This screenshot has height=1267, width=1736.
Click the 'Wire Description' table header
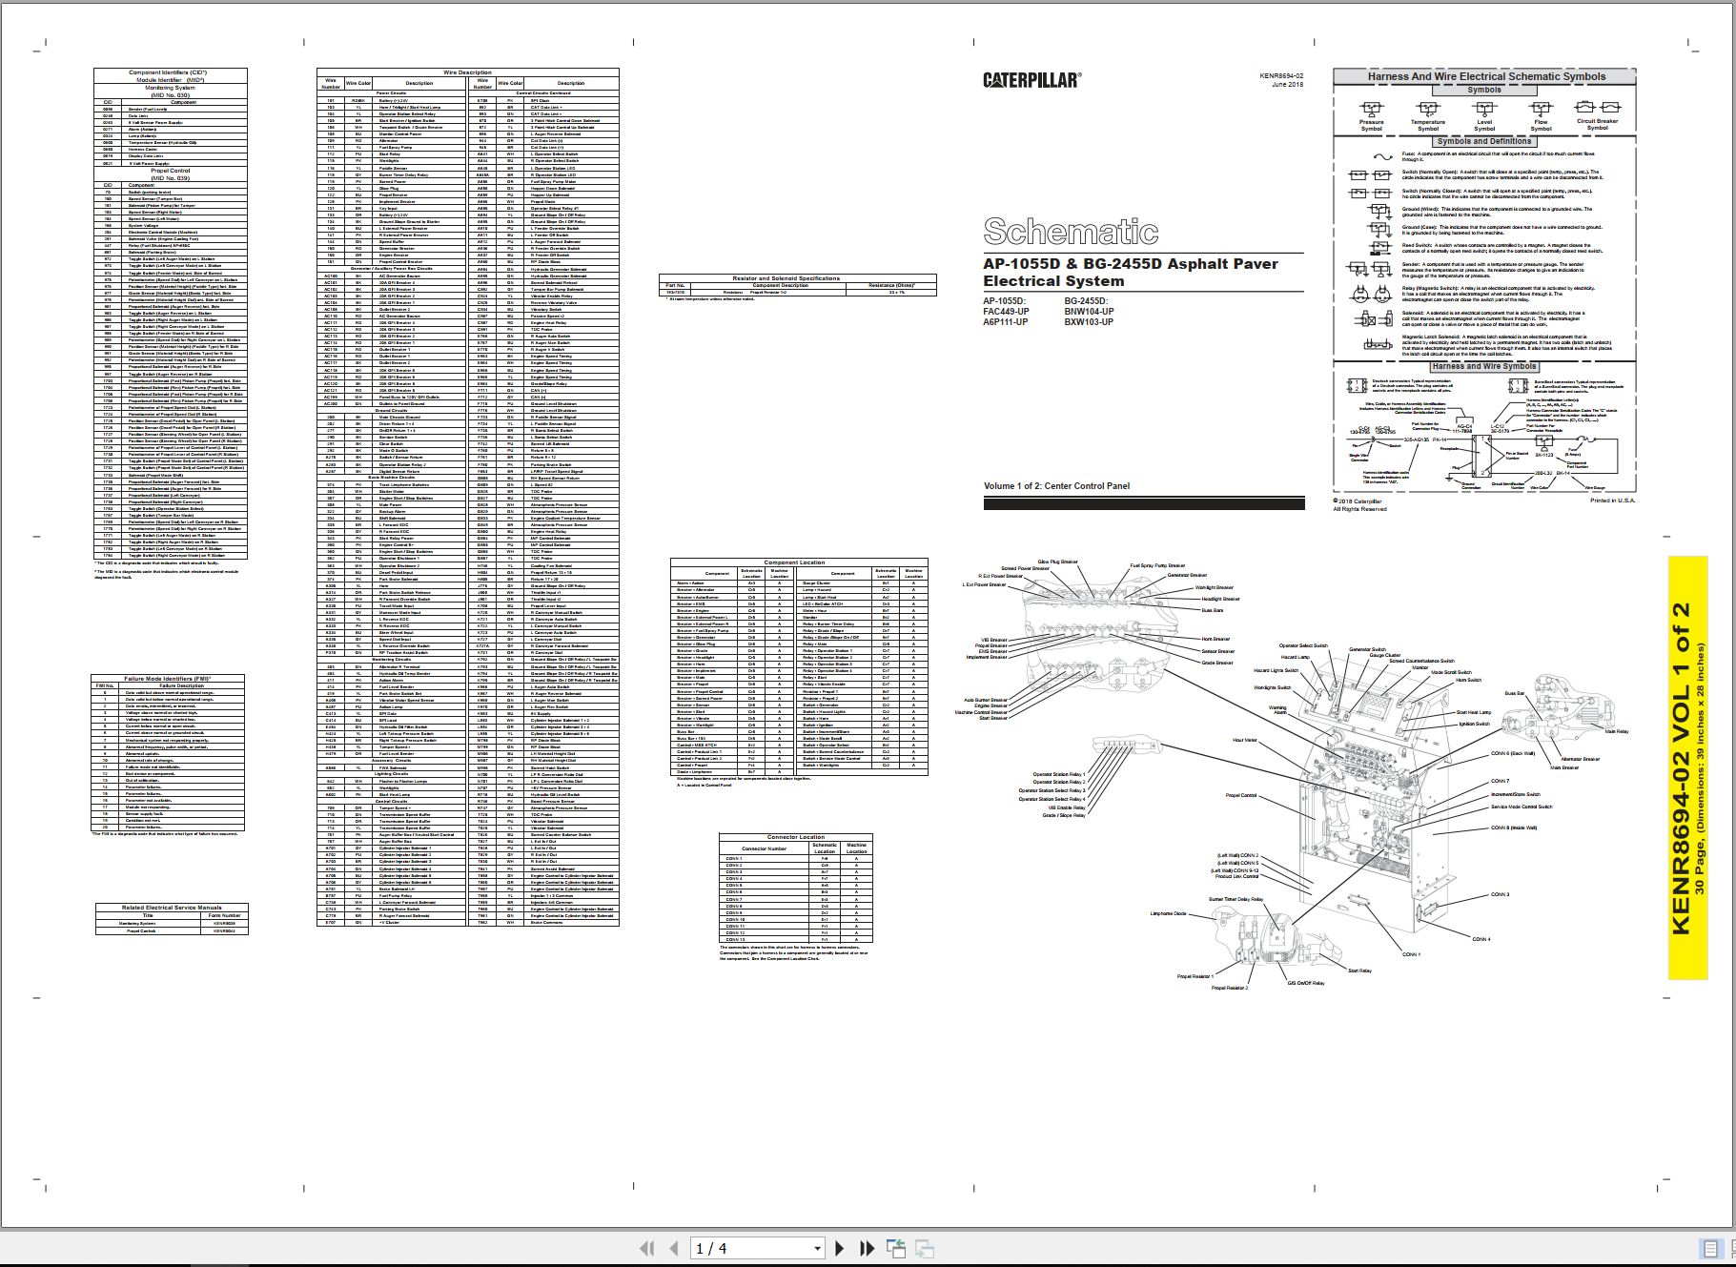[x=467, y=72]
